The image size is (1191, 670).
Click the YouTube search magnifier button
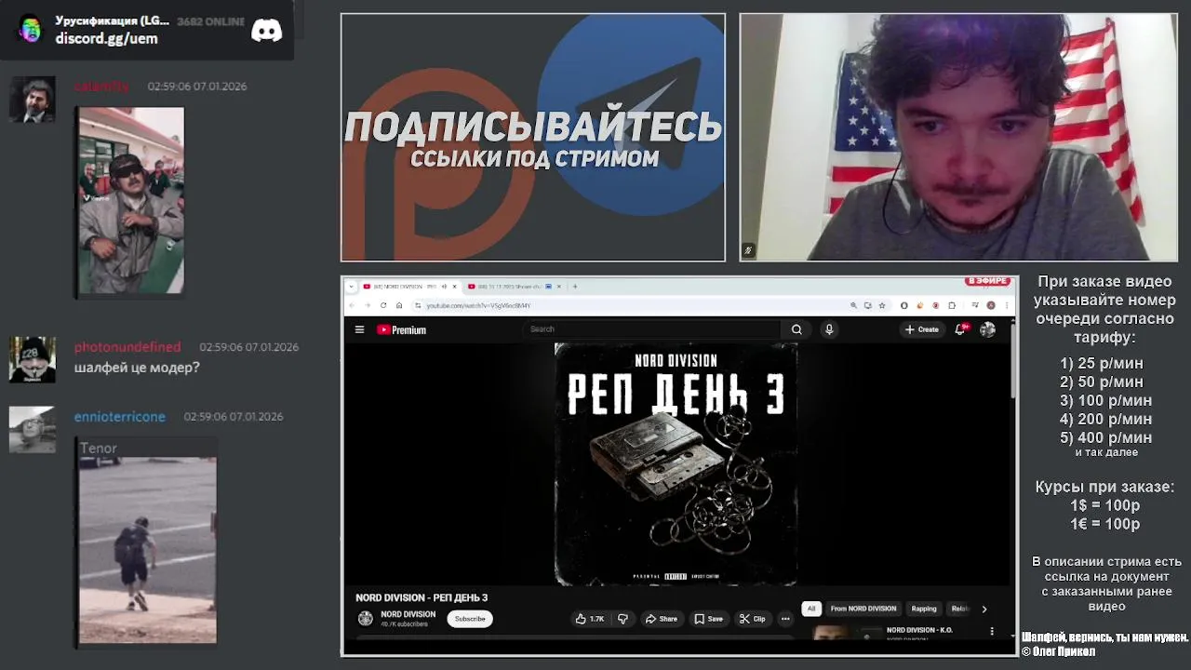tap(796, 329)
